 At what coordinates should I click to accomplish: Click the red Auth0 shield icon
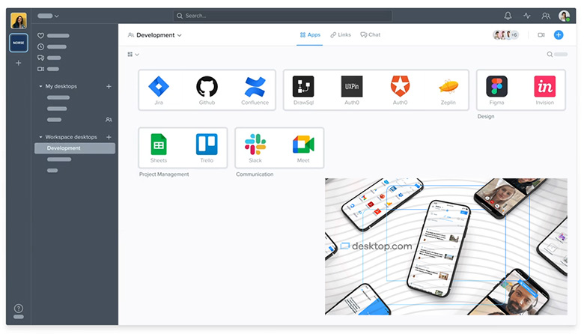pos(400,86)
